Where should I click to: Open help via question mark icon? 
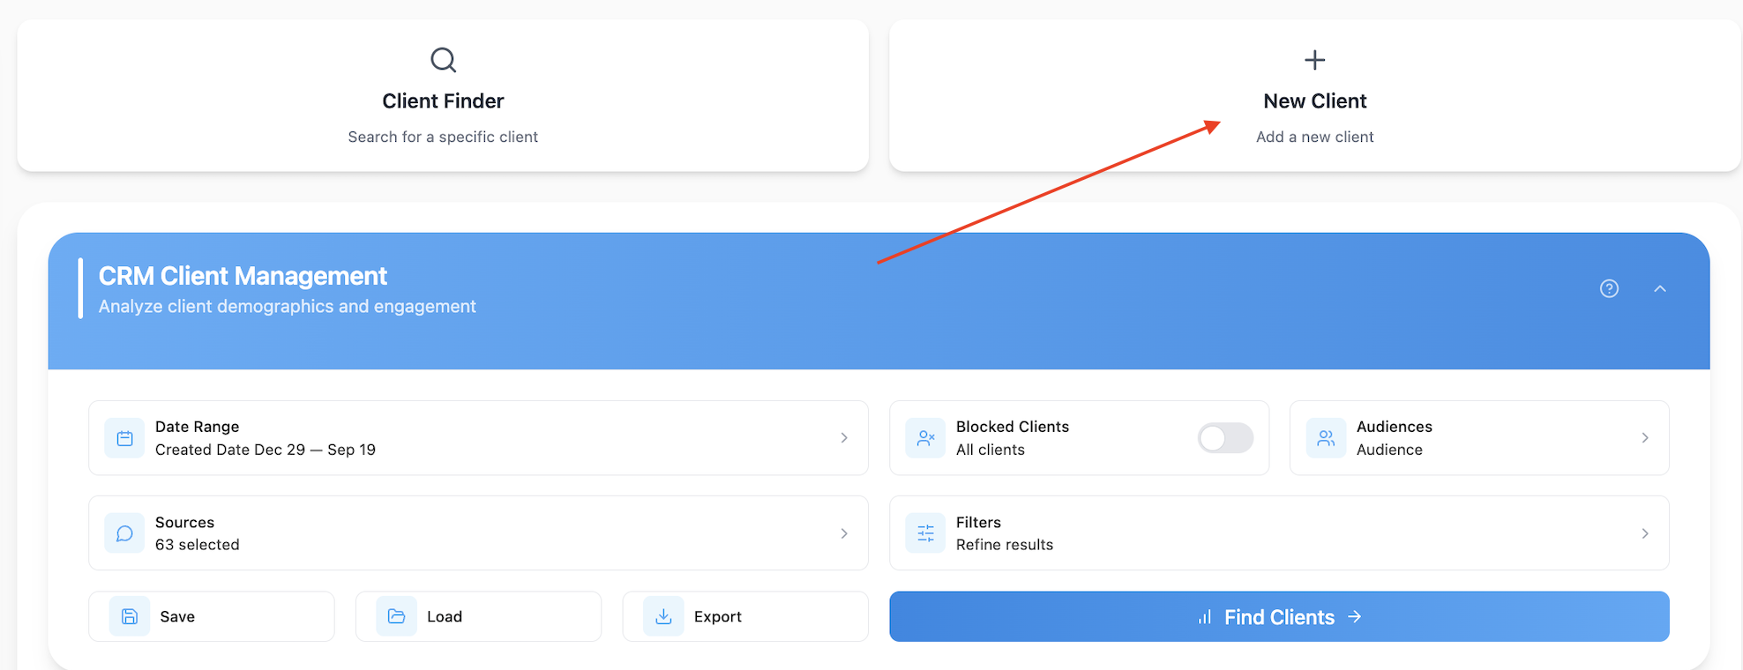pyautogui.click(x=1609, y=289)
